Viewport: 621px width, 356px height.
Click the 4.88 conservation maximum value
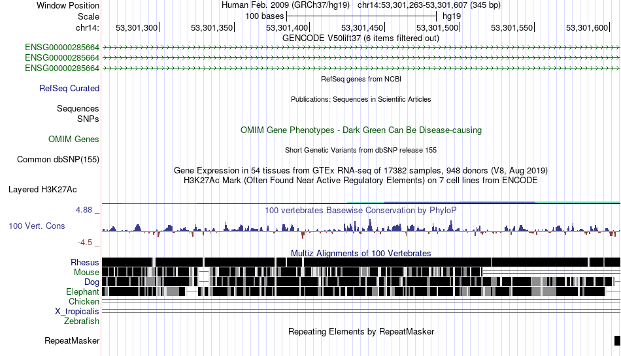84,210
